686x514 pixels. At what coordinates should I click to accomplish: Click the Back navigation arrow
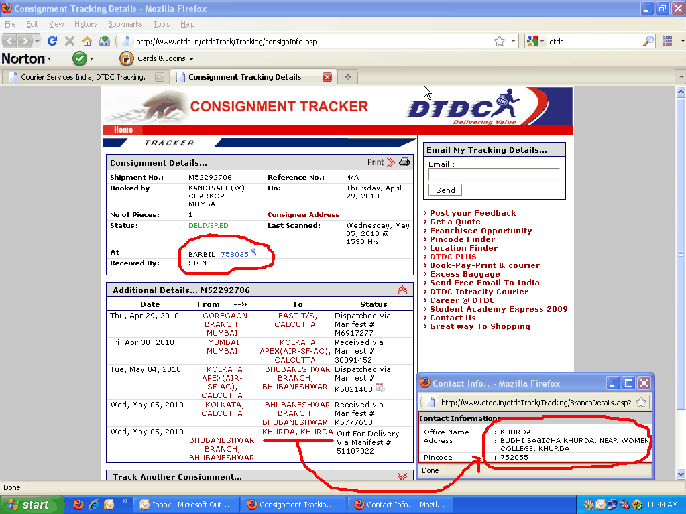(9, 40)
